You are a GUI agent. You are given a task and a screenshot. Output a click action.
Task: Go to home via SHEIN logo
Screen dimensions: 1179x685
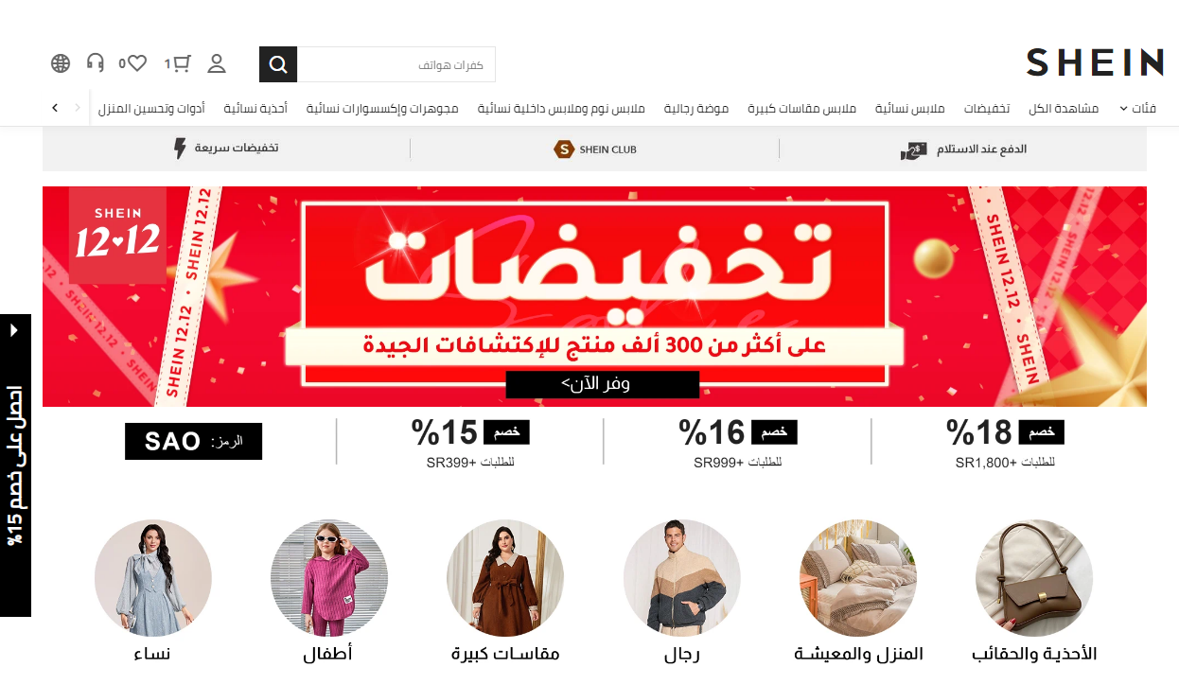tap(1095, 62)
